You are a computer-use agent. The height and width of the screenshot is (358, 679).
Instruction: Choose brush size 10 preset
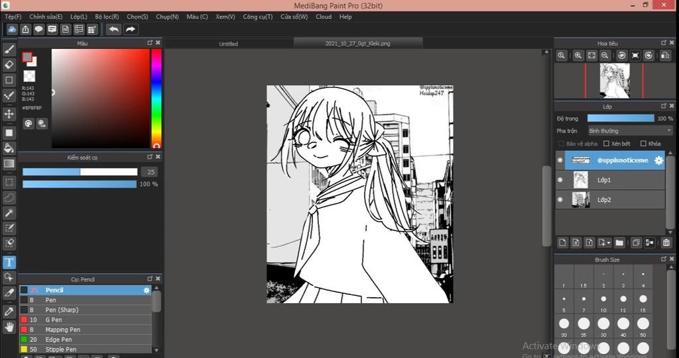(x=603, y=302)
